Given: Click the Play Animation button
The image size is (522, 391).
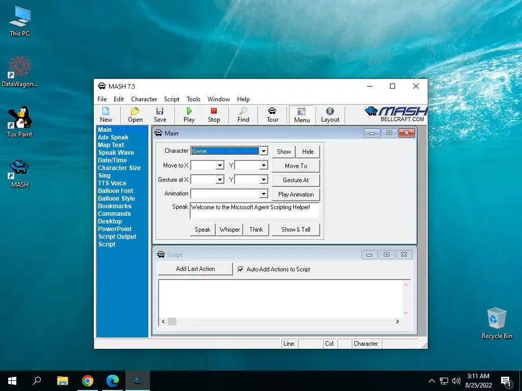Looking at the screenshot, I should [x=296, y=194].
